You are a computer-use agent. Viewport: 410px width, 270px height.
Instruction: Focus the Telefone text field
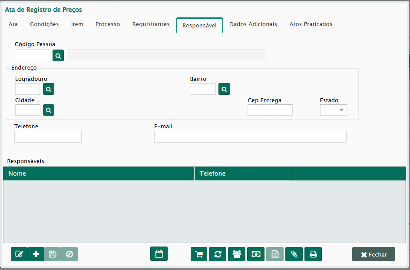pyautogui.click(x=48, y=137)
